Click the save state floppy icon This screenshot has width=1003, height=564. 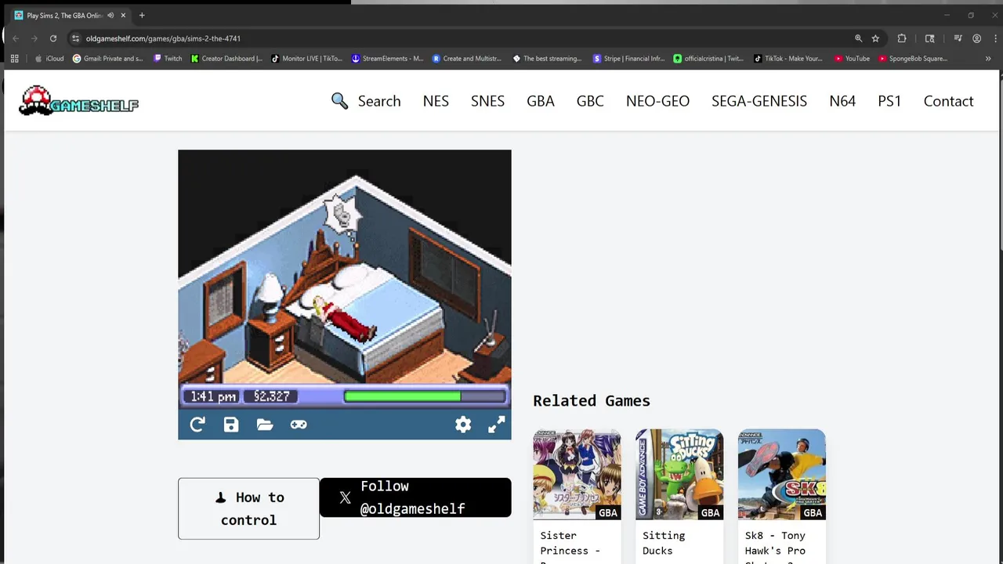(x=231, y=425)
